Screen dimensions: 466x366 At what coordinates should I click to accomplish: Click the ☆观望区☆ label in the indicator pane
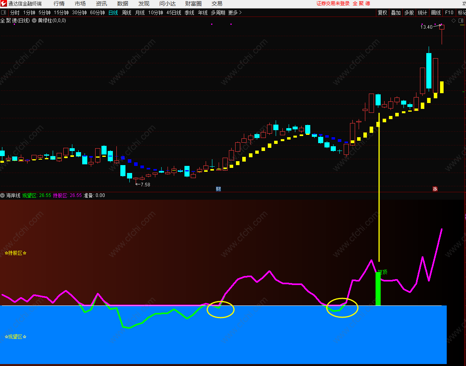click(x=15, y=337)
